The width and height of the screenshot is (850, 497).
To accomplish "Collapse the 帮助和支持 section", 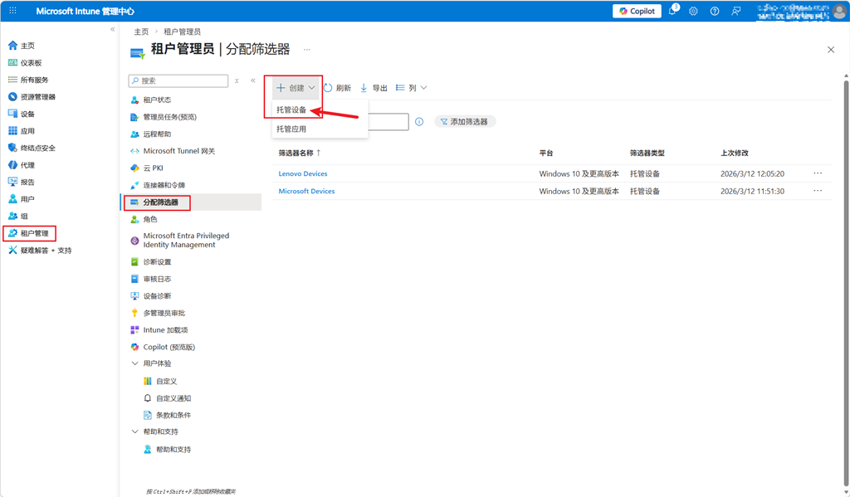I will coord(135,431).
